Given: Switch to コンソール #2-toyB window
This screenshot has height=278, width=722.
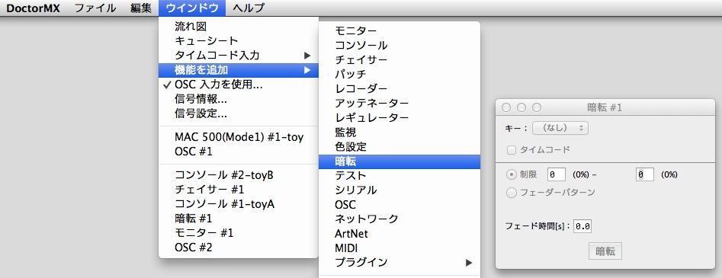Looking at the screenshot, I should (x=239, y=175).
